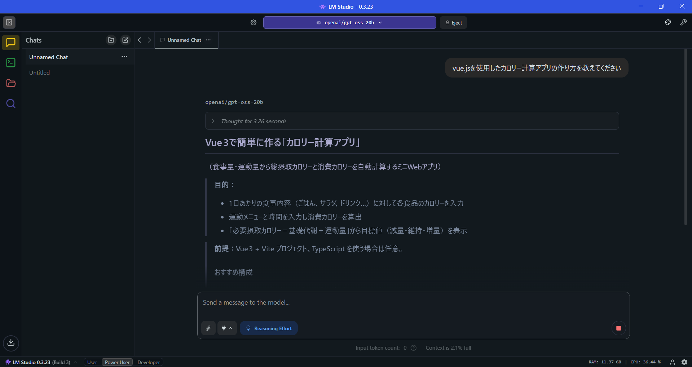692x367 pixels.
Task: Click the 'Input token count: 0' text
Action: click(381, 348)
